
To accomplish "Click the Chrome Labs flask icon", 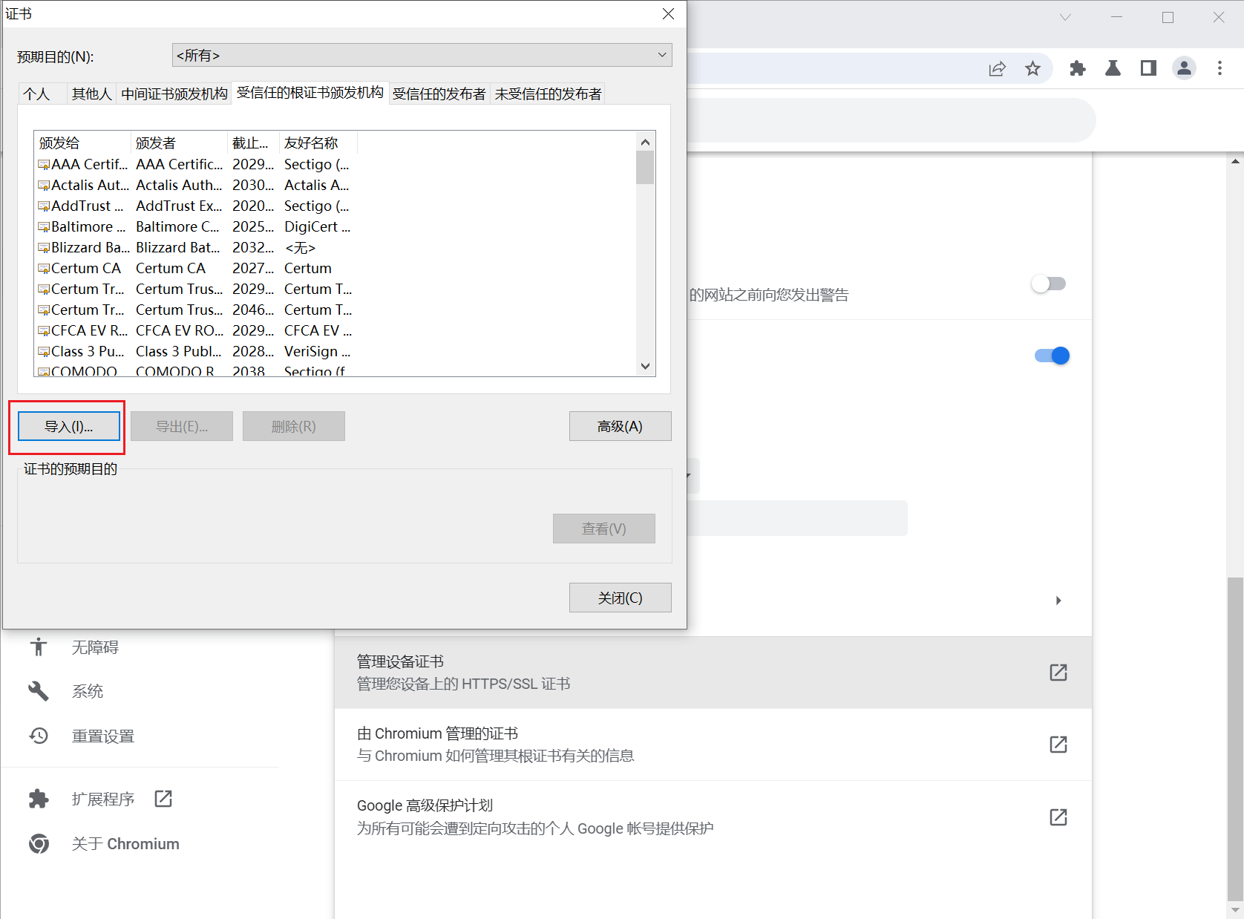I will click(x=1113, y=69).
